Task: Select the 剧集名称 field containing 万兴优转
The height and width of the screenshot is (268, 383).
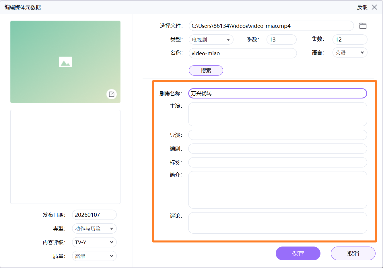Action: coord(277,93)
